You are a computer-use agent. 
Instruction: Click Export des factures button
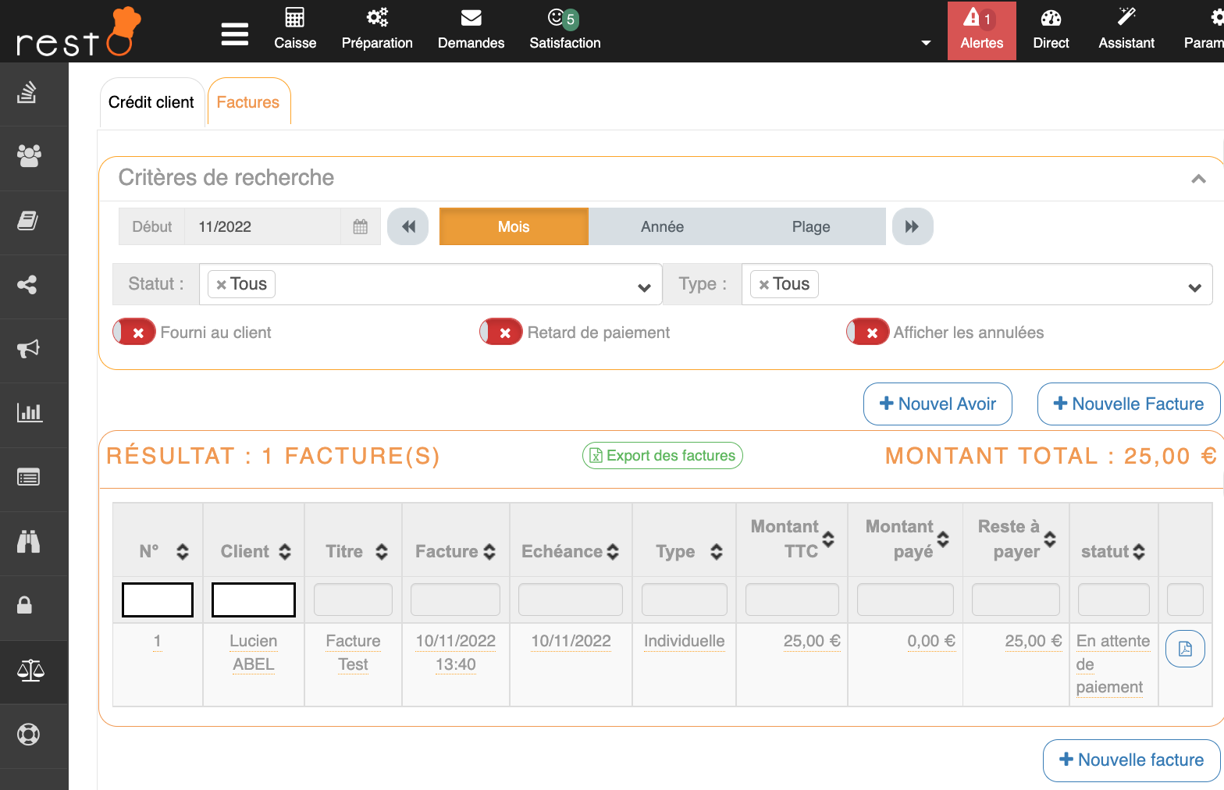tap(663, 456)
